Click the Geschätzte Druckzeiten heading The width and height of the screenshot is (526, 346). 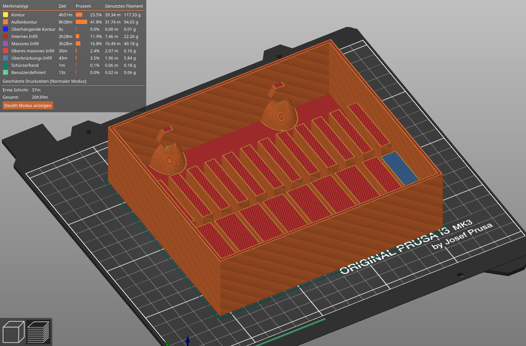(x=45, y=81)
